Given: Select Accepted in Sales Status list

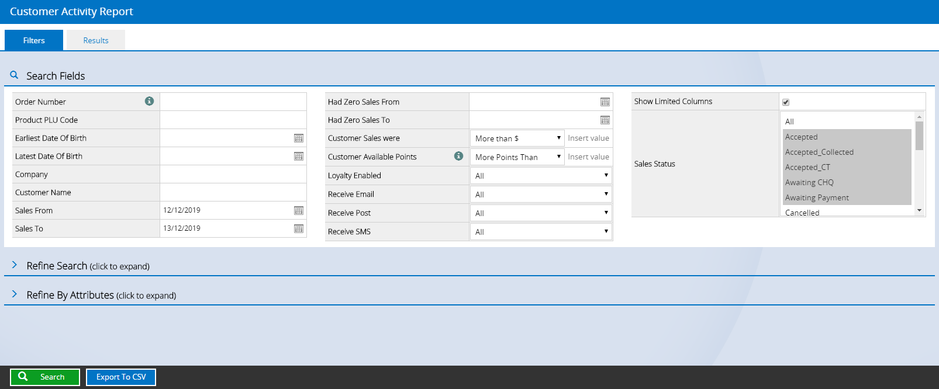Looking at the screenshot, I should [847, 137].
